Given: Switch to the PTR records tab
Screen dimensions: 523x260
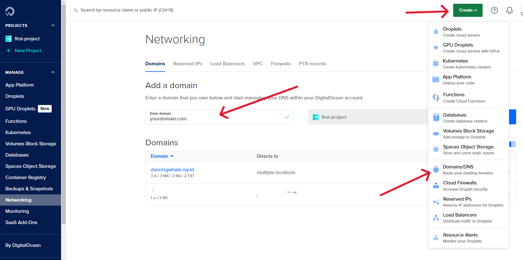Looking at the screenshot, I should [313, 64].
